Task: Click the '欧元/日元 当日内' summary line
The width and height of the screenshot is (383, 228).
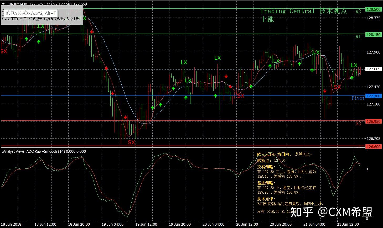Action: point(285,154)
